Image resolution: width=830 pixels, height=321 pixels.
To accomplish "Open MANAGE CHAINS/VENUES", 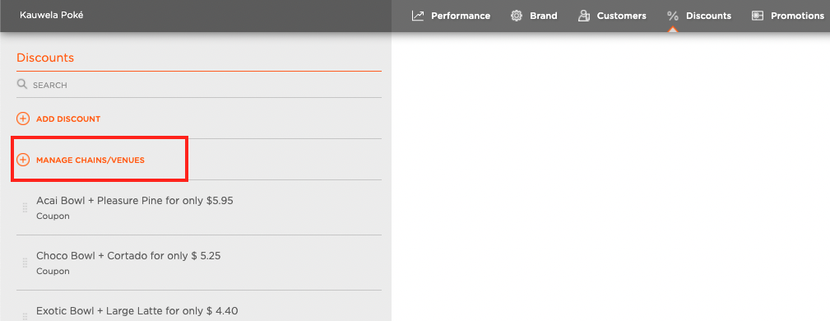I will tap(90, 160).
